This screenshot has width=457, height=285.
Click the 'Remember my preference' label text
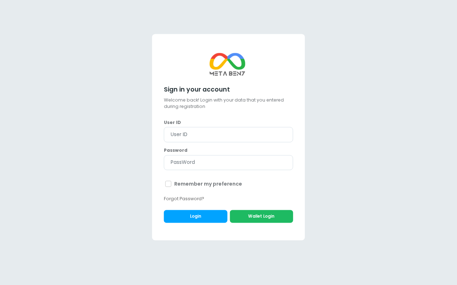click(x=208, y=184)
